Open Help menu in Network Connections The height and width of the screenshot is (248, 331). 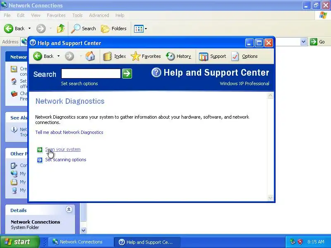(120, 15)
